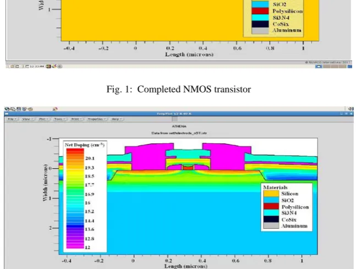Screen dimensions: 356x269
Task: Click the 'Data from' file subtitle line
Action: [179, 133]
